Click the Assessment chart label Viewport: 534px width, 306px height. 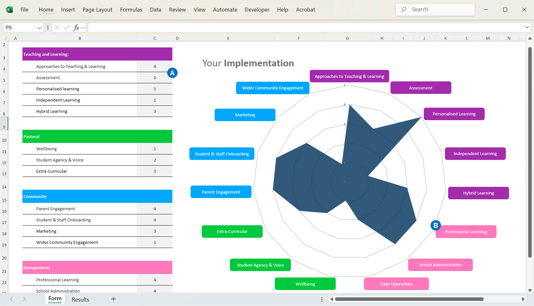coord(421,88)
